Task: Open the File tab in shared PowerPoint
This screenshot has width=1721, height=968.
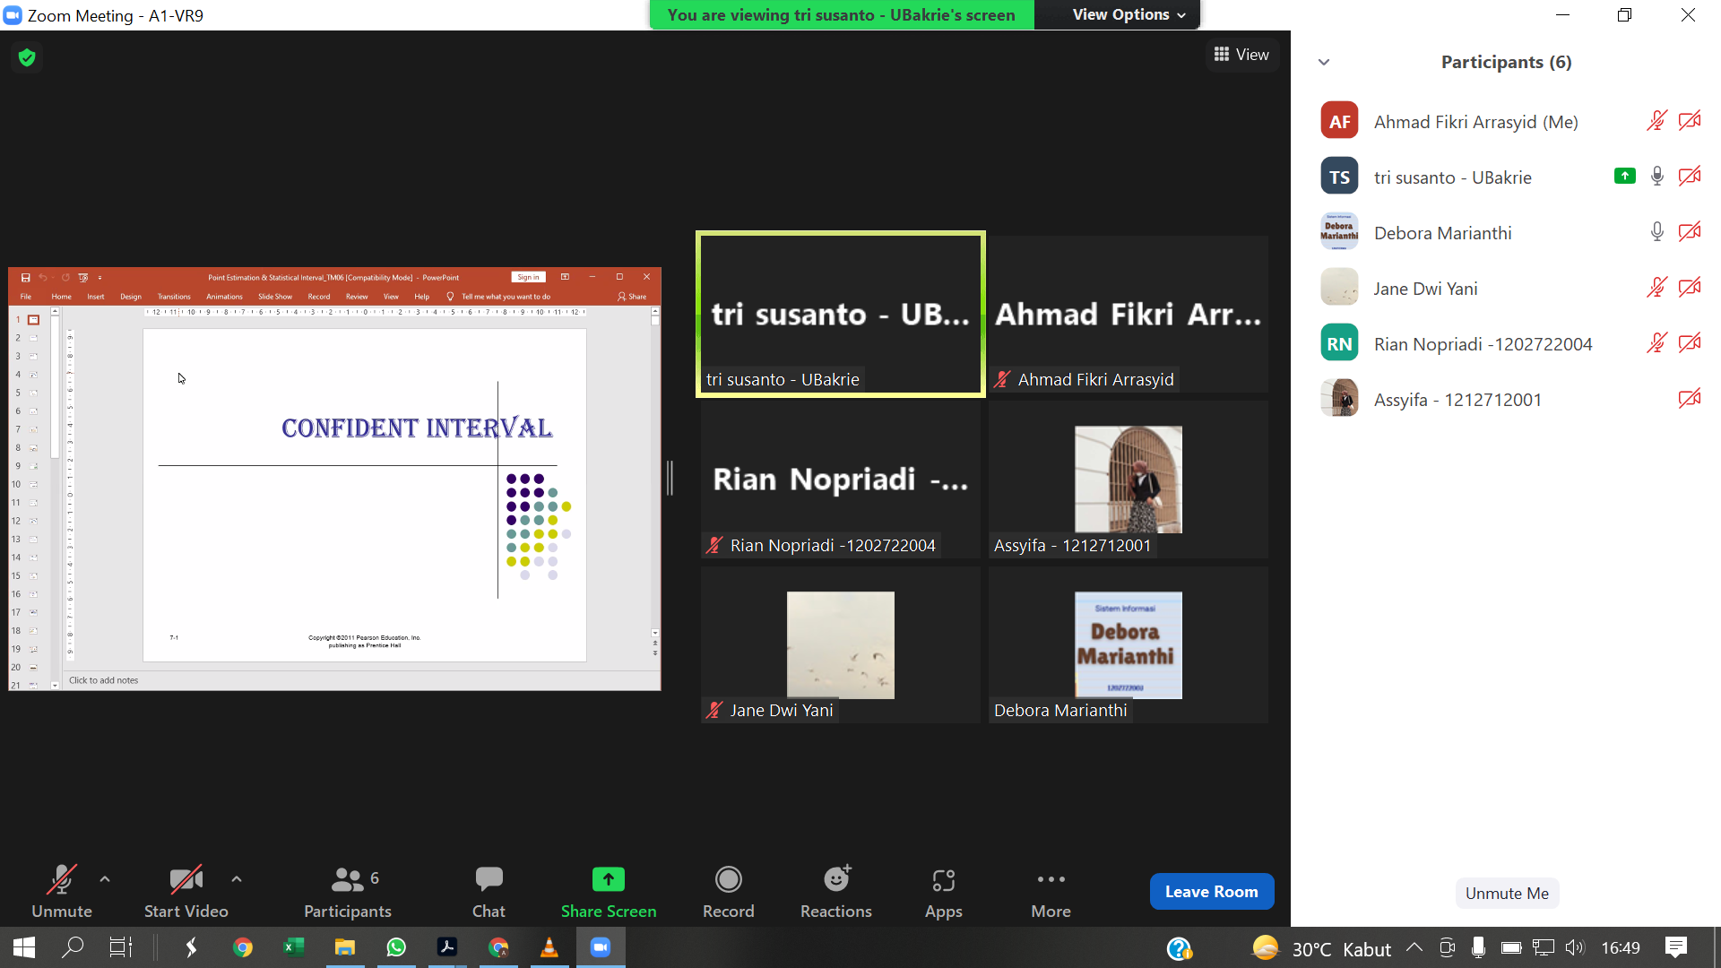Action: point(26,297)
